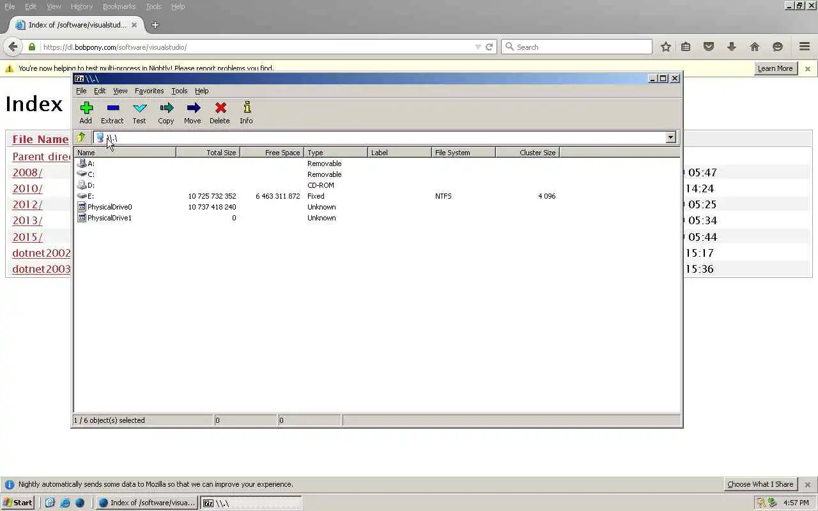Open the 2008/ directory link in Firefox
The width and height of the screenshot is (818, 511).
tap(27, 172)
